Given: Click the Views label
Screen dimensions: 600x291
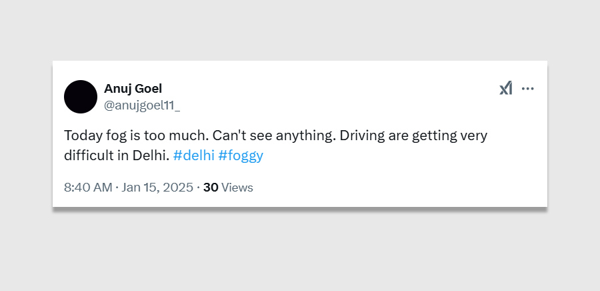Looking at the screenshot, I should coord(237,188).
